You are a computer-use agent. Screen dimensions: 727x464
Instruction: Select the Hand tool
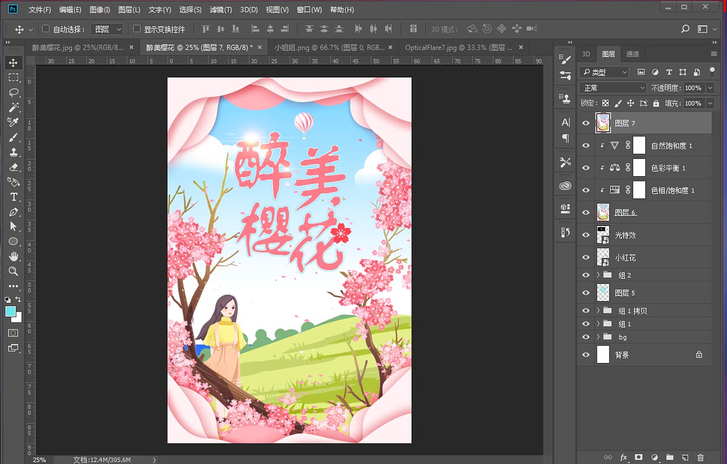pos(14,257)
